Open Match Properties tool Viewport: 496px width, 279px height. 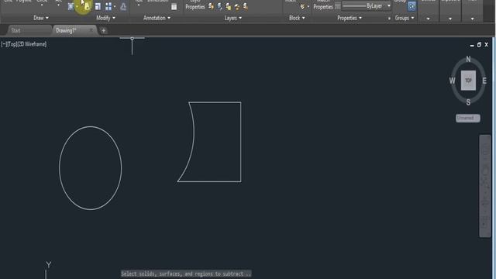point(323,5)
